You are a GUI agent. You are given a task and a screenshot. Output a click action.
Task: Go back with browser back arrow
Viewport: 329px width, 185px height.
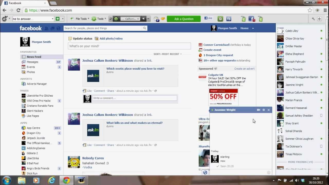tap(4, 10)
